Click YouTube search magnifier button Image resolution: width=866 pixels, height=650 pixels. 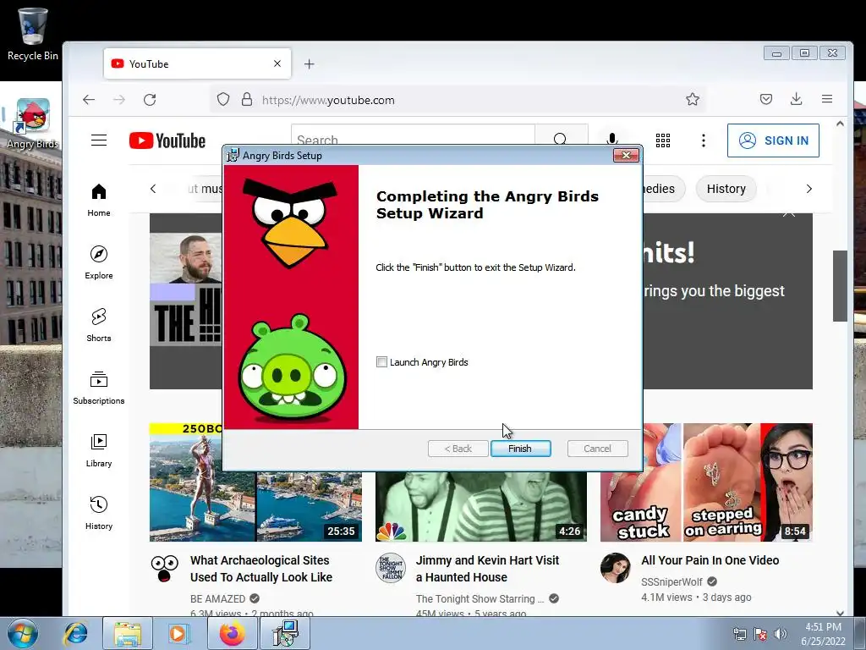point(561,138)
